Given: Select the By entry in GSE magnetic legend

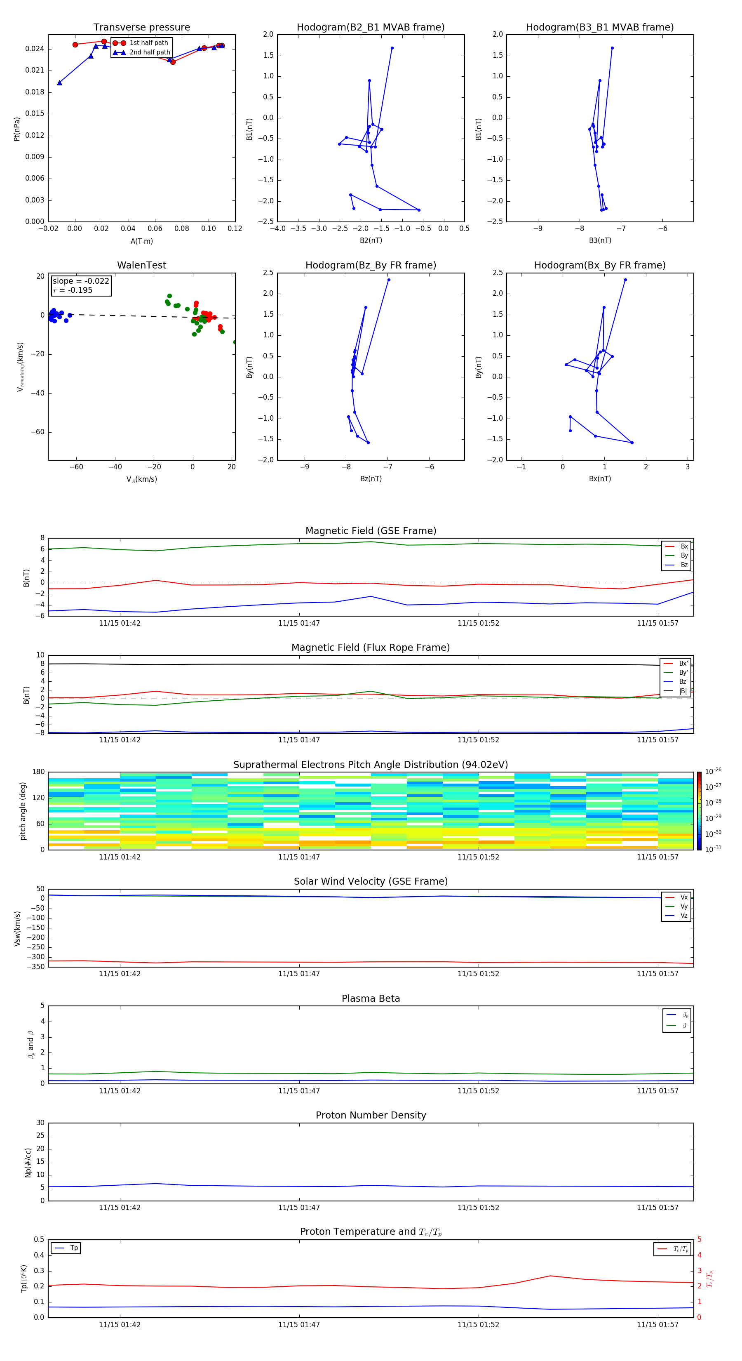Looking at the screenshot, I should tap(676, 555).
